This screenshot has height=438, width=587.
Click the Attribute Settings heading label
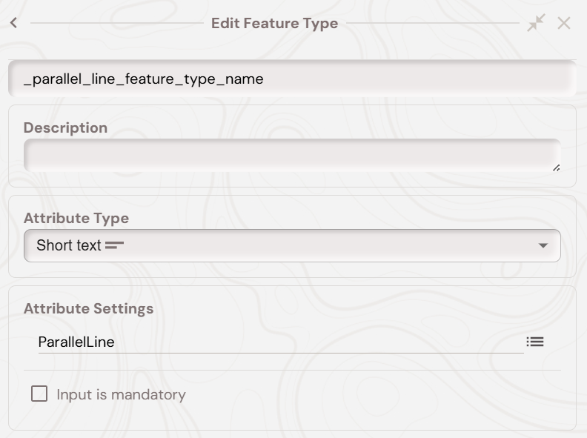88,308
